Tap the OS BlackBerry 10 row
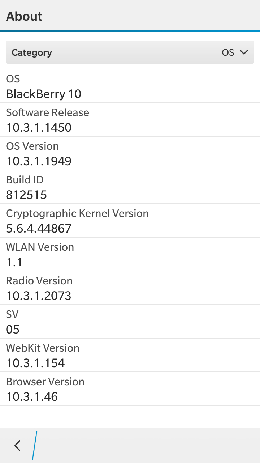The height and width of the screenshot is (463, 260). click(130, 86)
